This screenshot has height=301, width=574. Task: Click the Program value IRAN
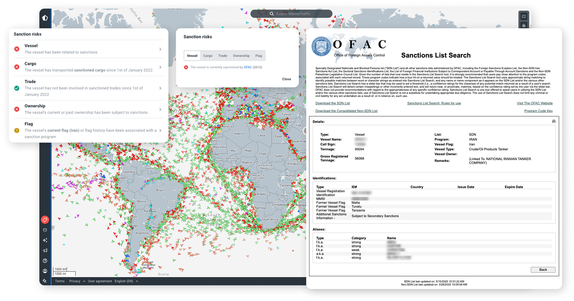473,140
